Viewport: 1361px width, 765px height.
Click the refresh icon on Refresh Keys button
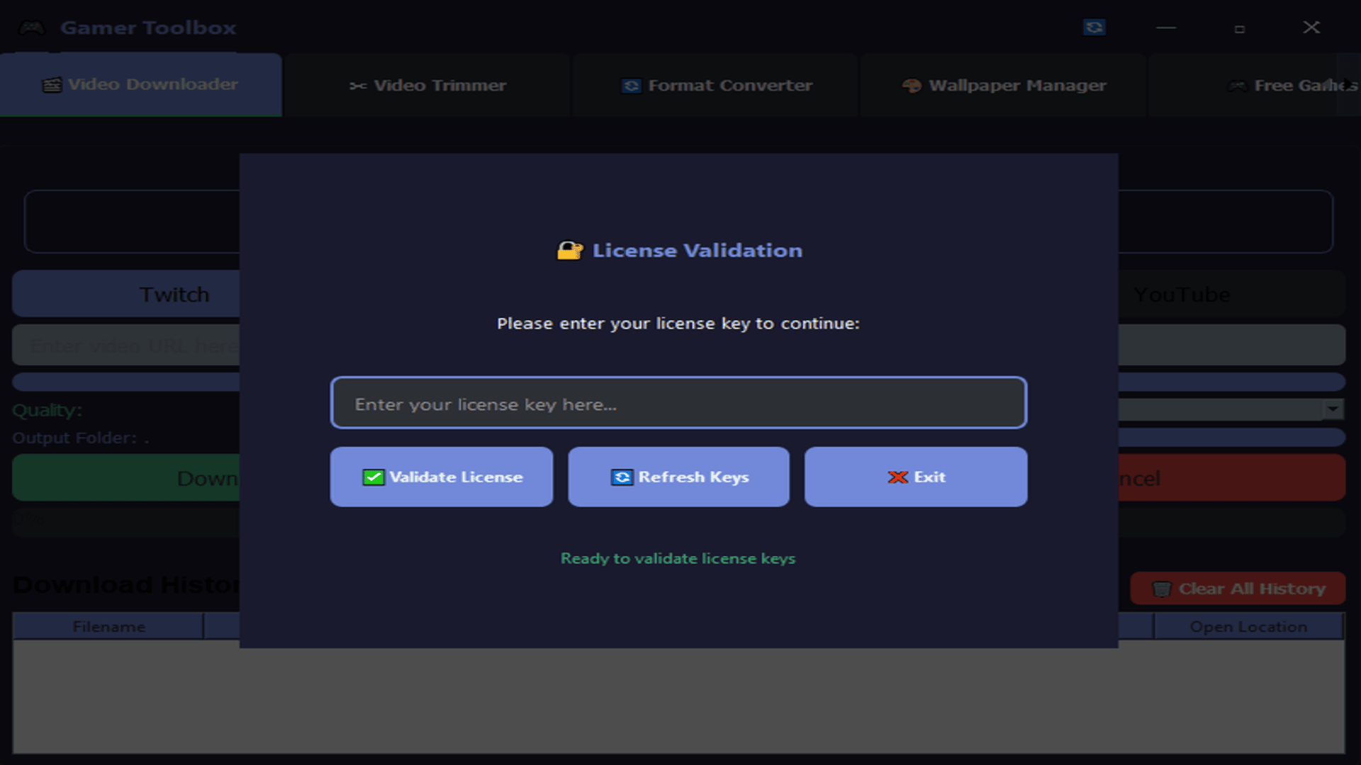coord(620,477)
